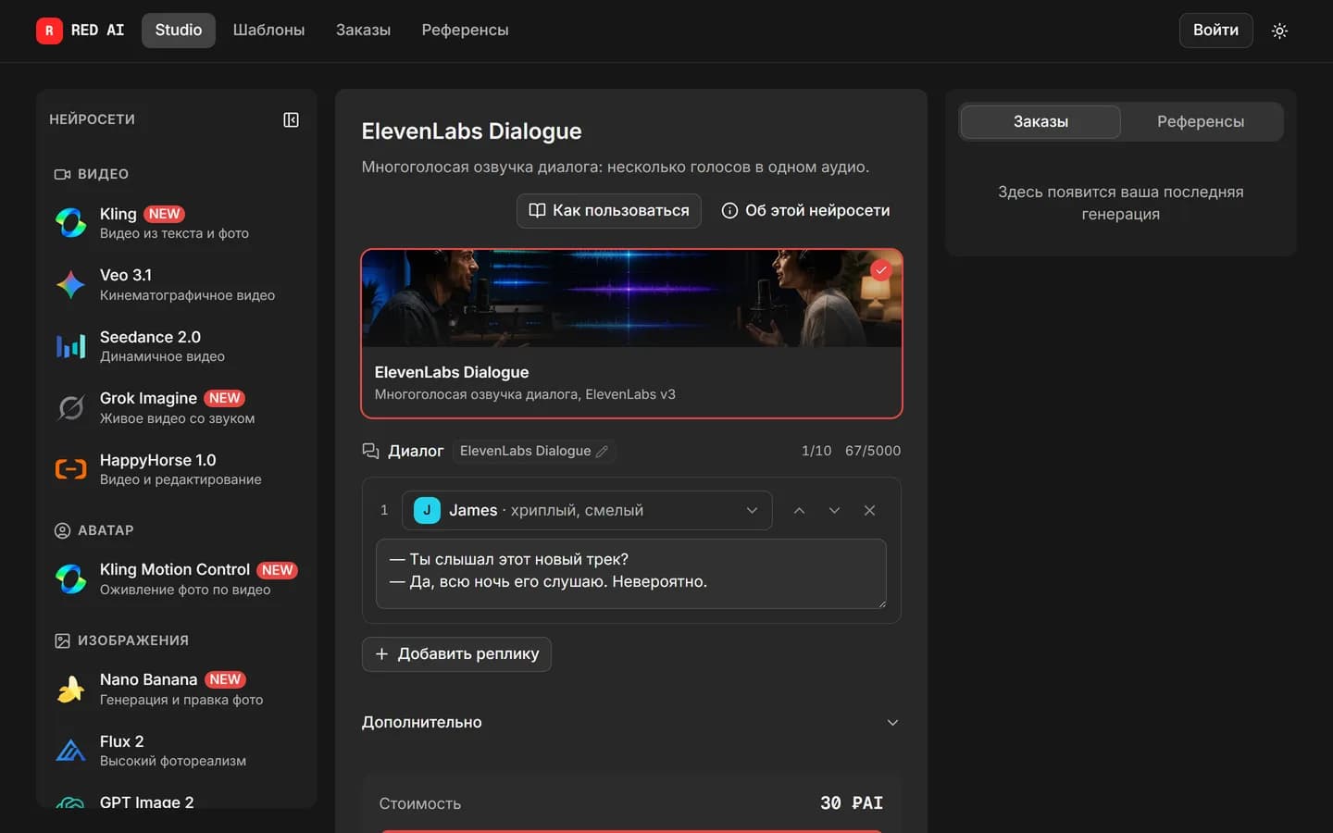Select Kling 'Видео из текста и фото' entry
The image size is (1333, 833).
176,223
